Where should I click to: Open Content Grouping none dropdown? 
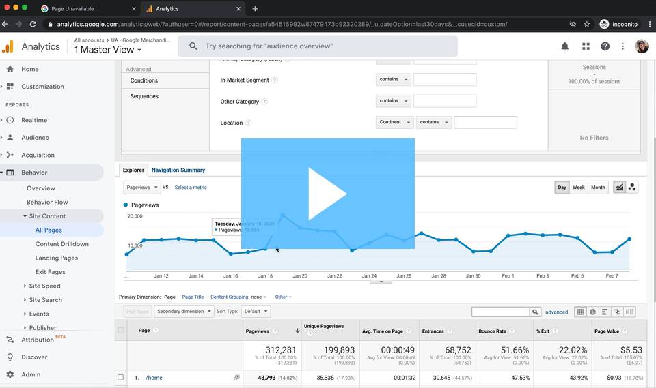[x=238, y=297]
